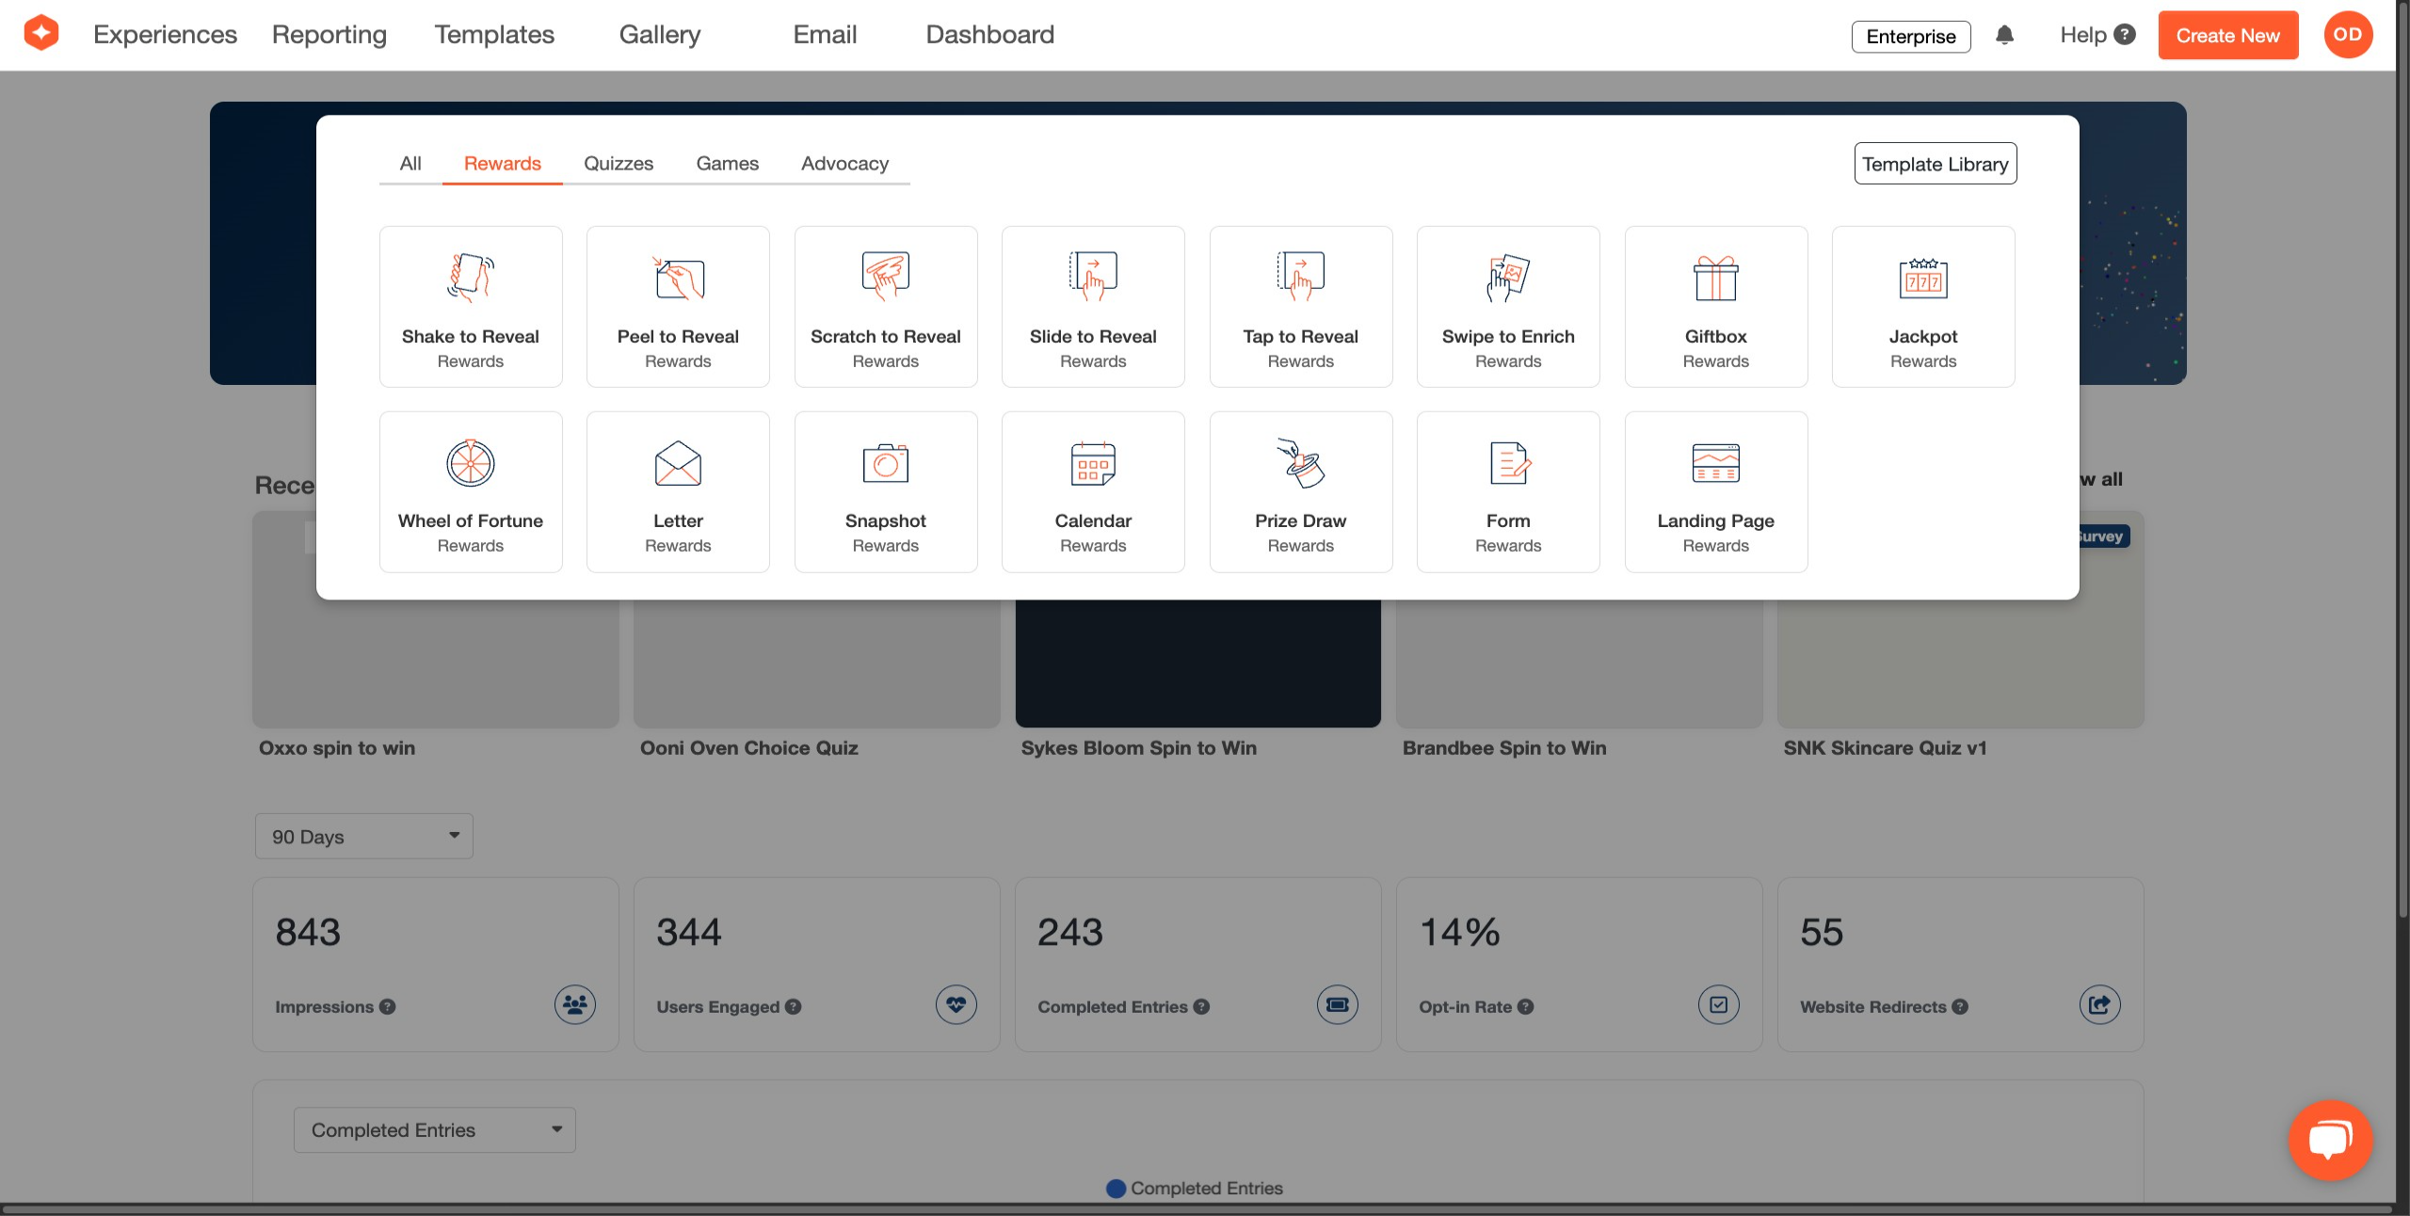This screenshot has height=1216, width=2410.
Task: Click the Template Library button
Action: pyautogui.click(x=1935, y=164)
